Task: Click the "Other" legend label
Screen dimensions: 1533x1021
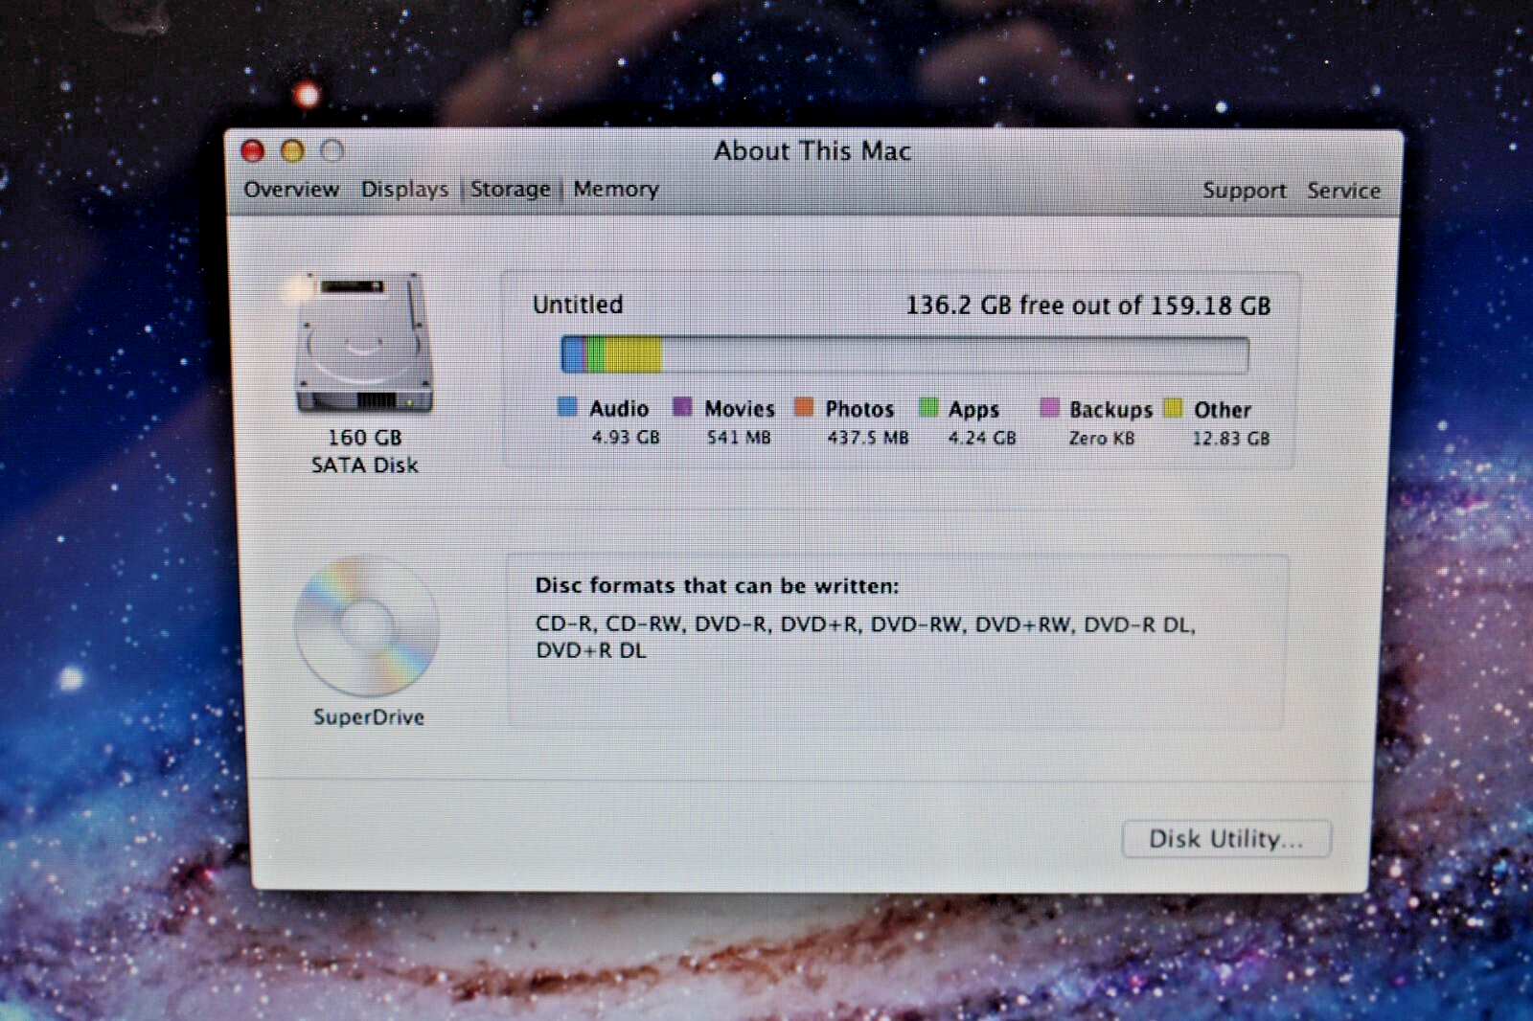Action: [x=1223, y=410]
